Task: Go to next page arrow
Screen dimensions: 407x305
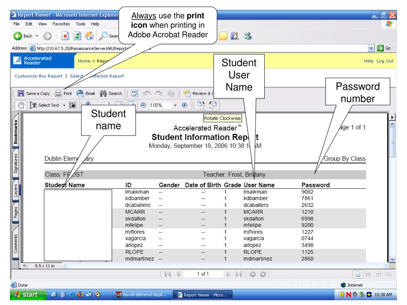Action: [229, 274]
